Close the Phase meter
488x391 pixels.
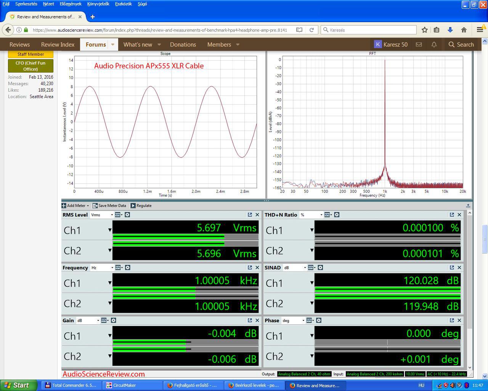pos(459,320)
